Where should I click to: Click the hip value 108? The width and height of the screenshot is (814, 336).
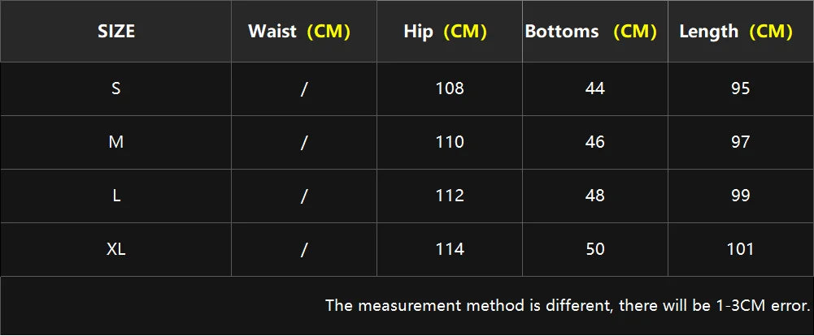[450, 88]
